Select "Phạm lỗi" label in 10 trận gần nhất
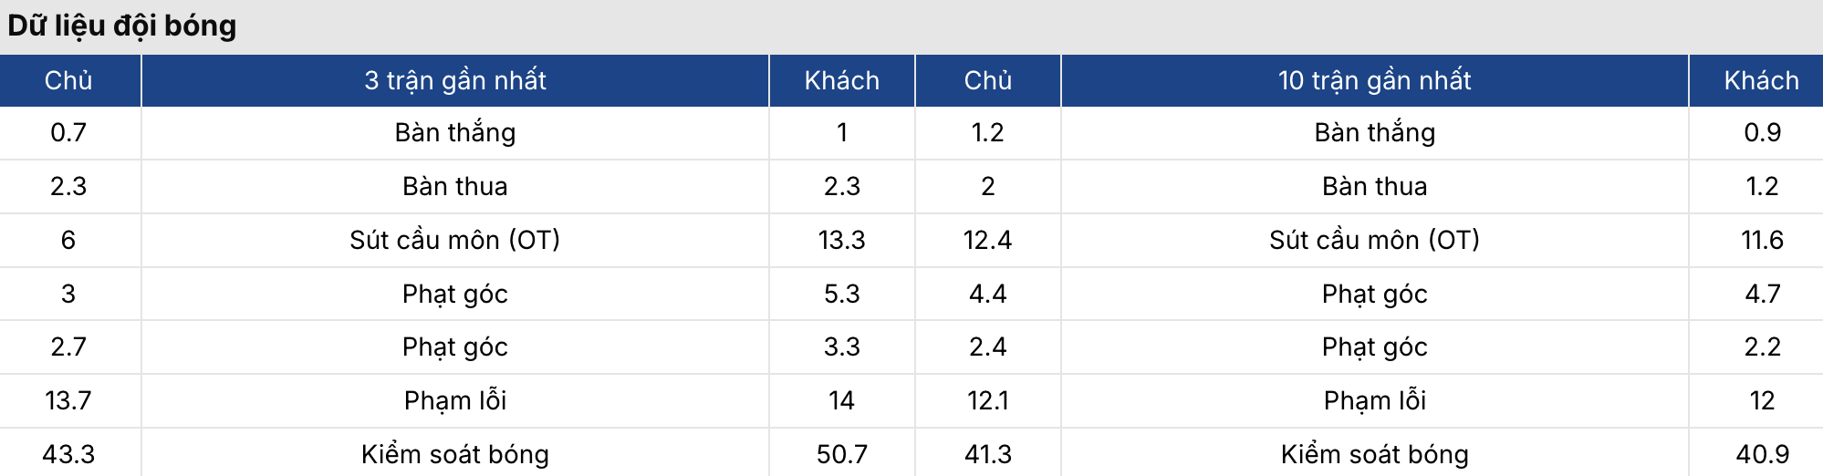 pos(1374,400)
